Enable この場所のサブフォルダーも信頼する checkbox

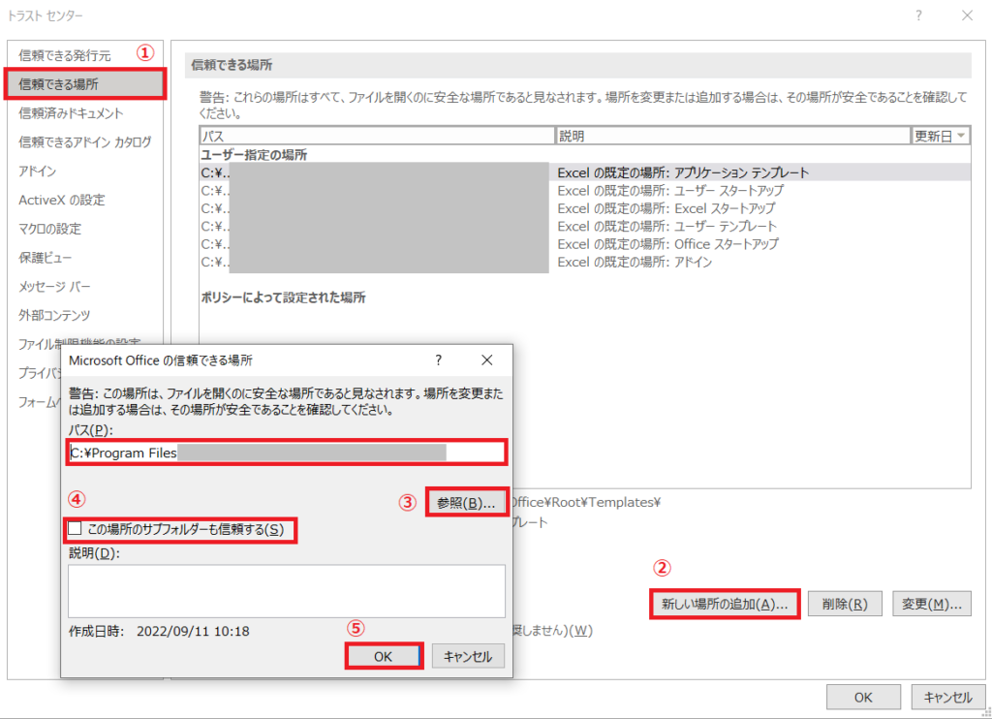pyautogui.click(x=76, y=529)
